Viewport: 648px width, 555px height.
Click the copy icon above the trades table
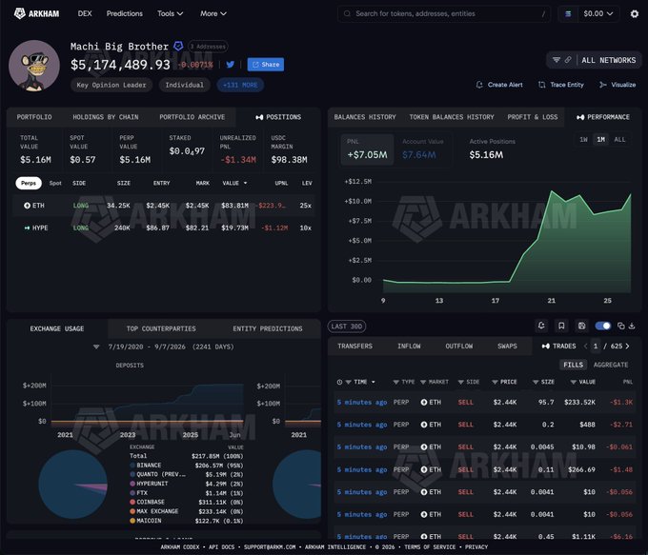(x=620, y=326)
